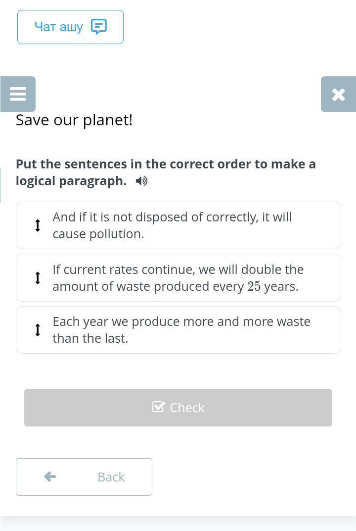356x531 pixels.
Task: Go back with the Back button
Action: tap(84, 477)
